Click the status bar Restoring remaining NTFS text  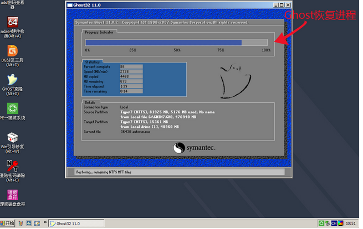[104, 172]
